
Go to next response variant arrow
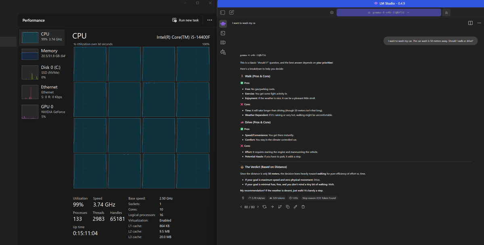point(258,207)
